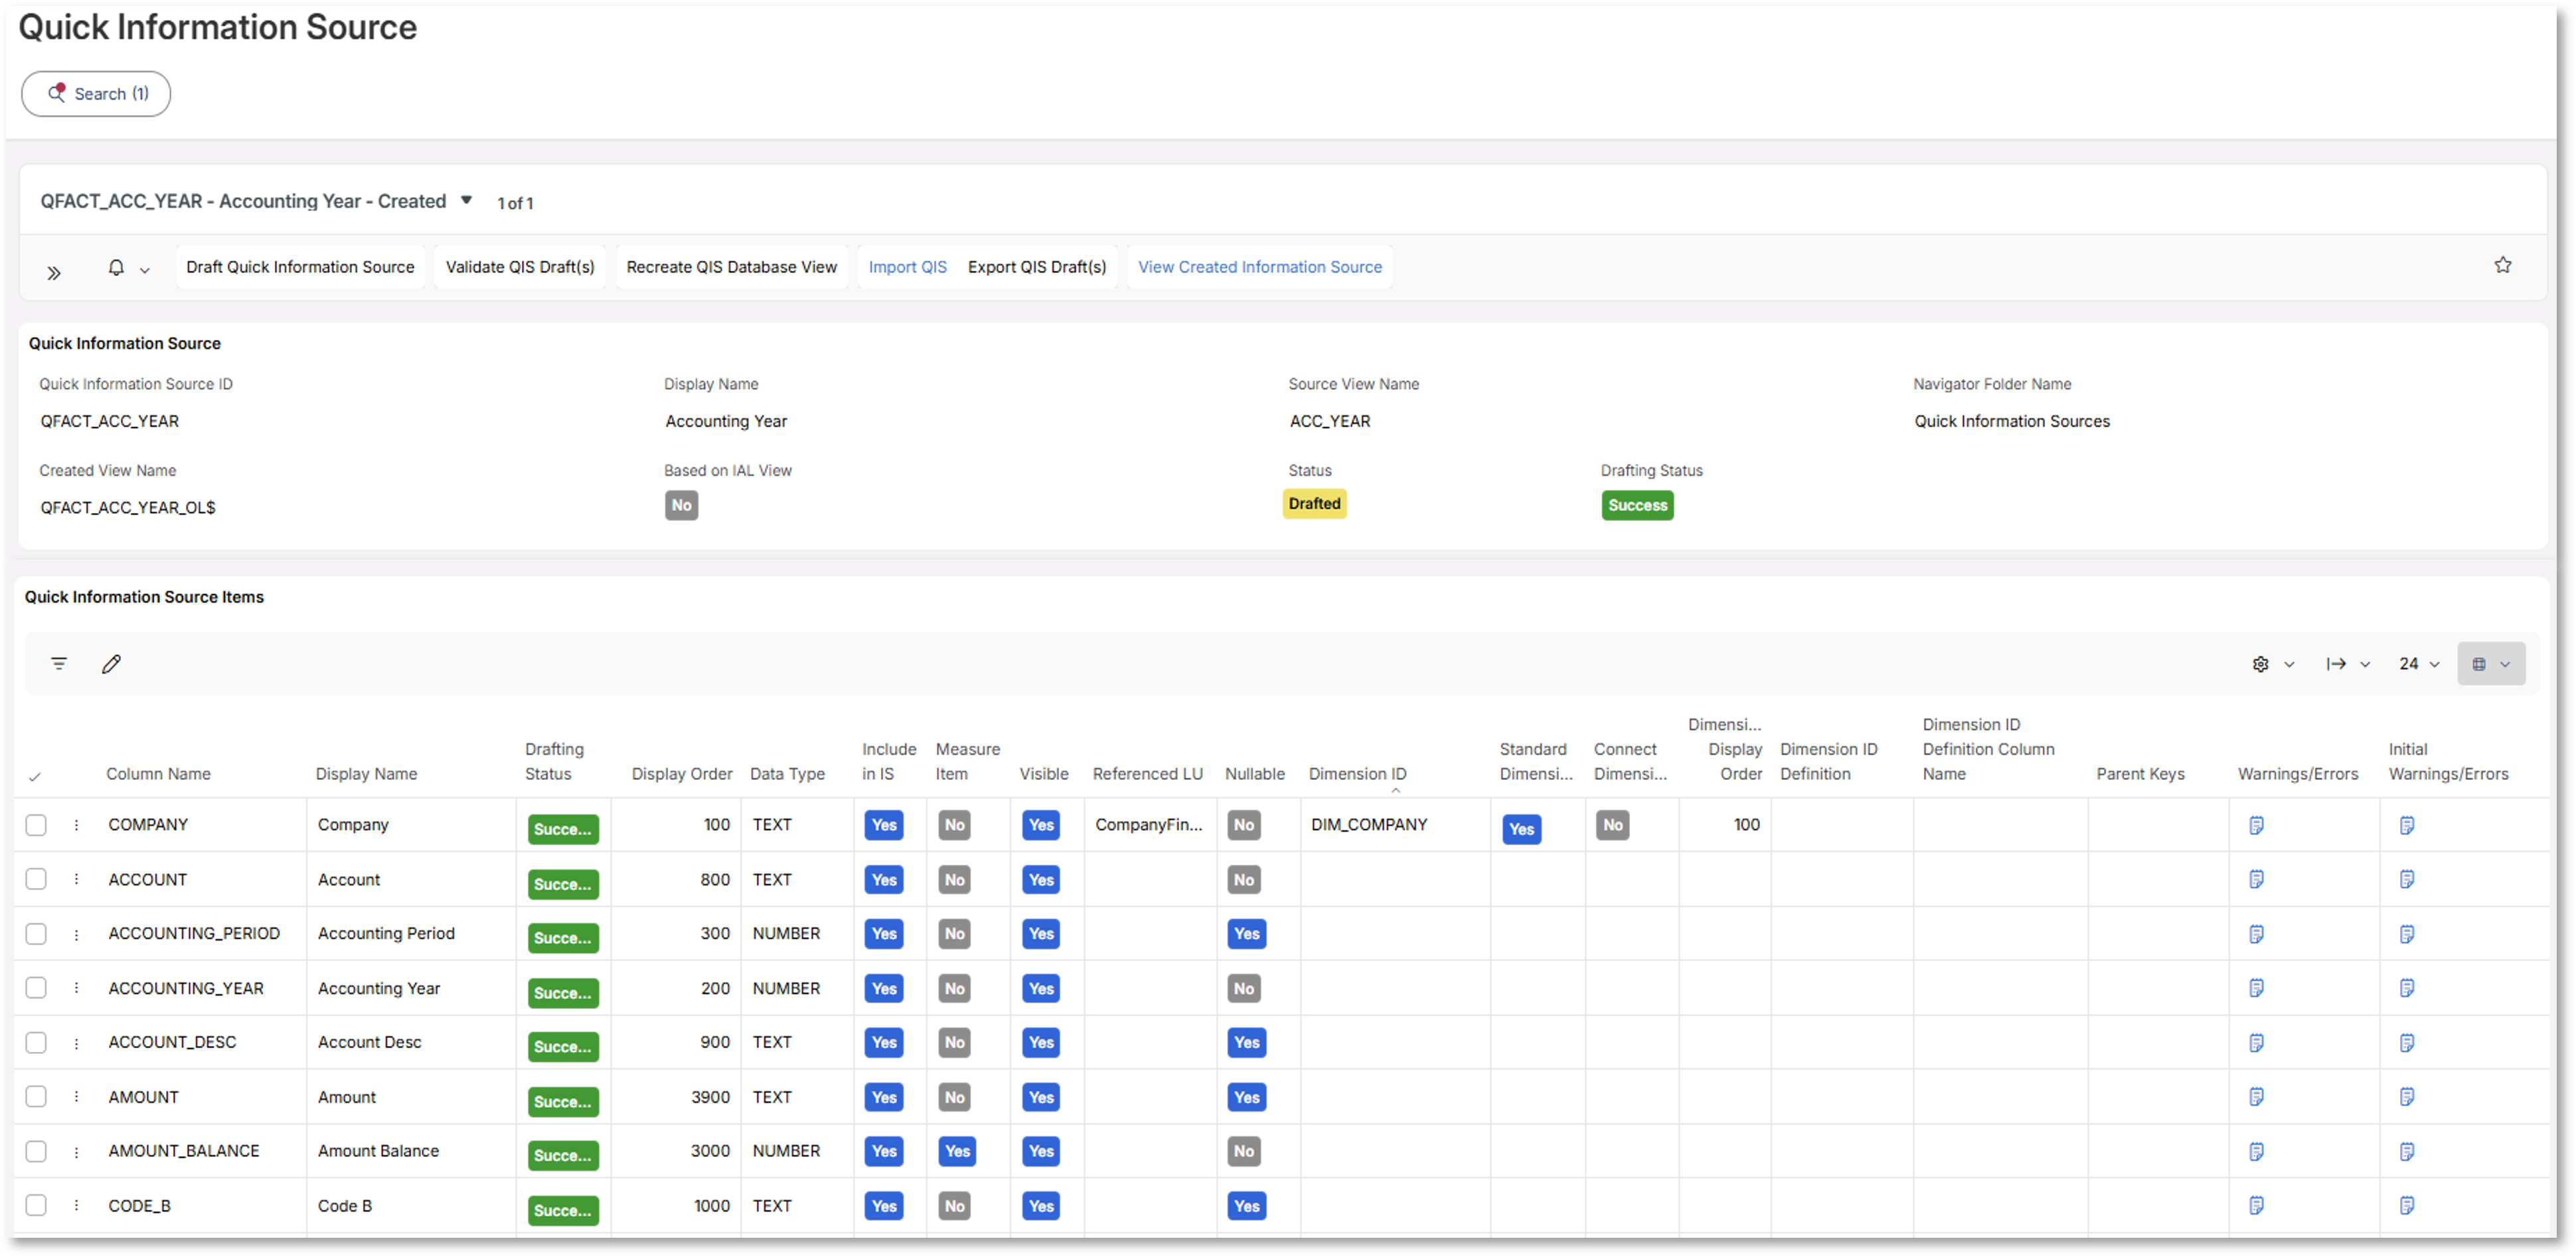Viewport: 2576px width, 1257px height.
Task: Click Validate QIS Draft(s)
Action: click(520, 267)
